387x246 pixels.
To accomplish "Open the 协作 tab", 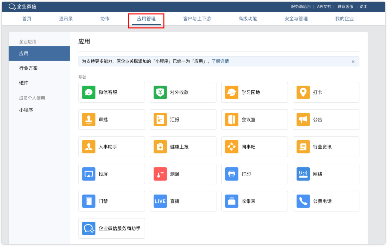I will pos(105,19).
